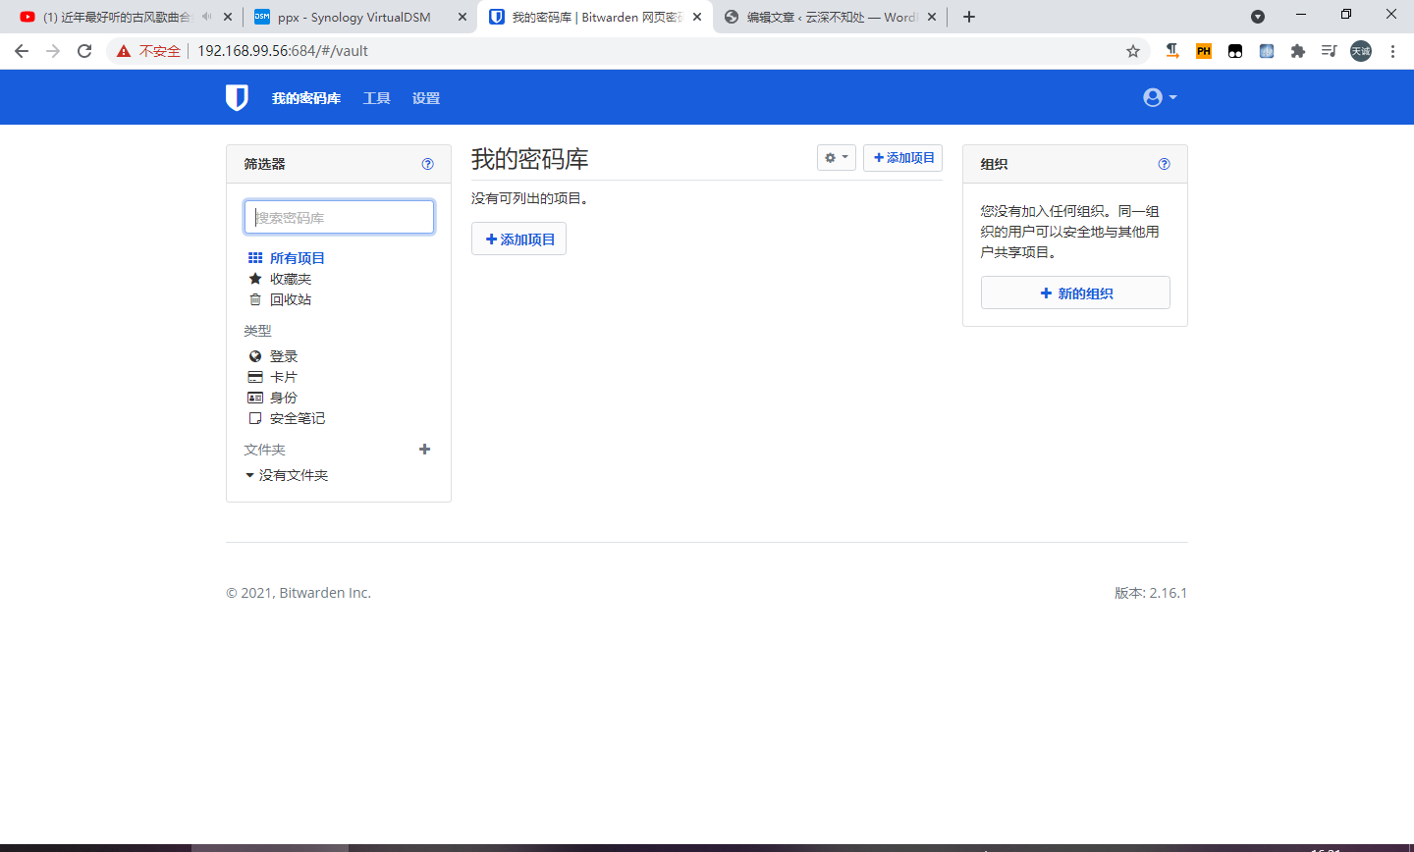Switch to the Synology VirtualDSM browser tab
Image resolution: width=1414 pixels, height=852 pixels.
click(x=353, y=17)
